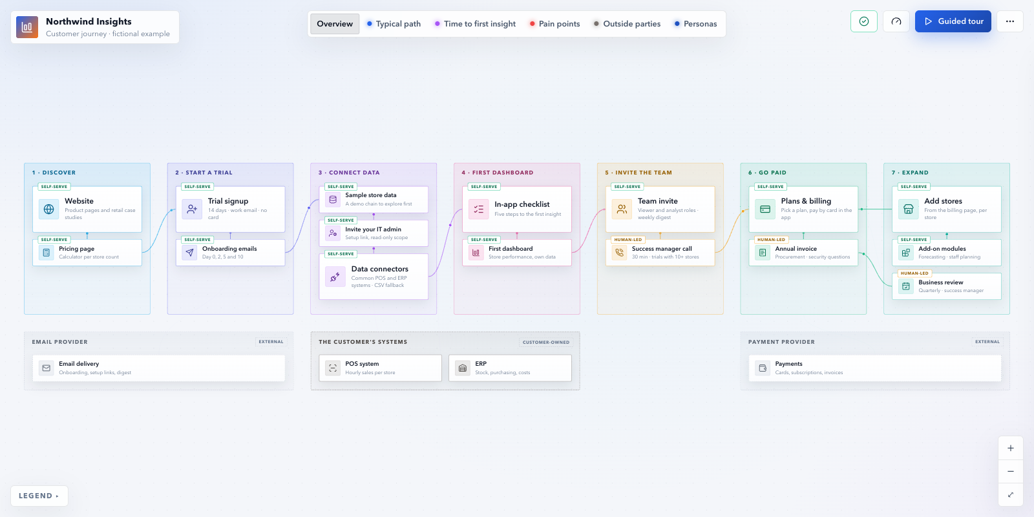The image size is (1034, 517).
Task: Zoom out with the minus button
Action: coord(1011,472)
